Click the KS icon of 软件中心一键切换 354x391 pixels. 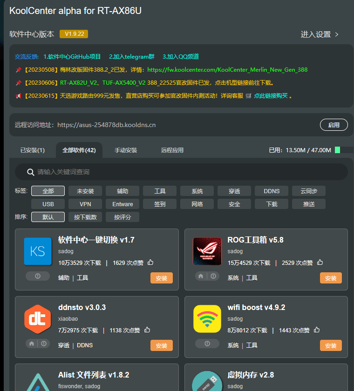(38, 251)
